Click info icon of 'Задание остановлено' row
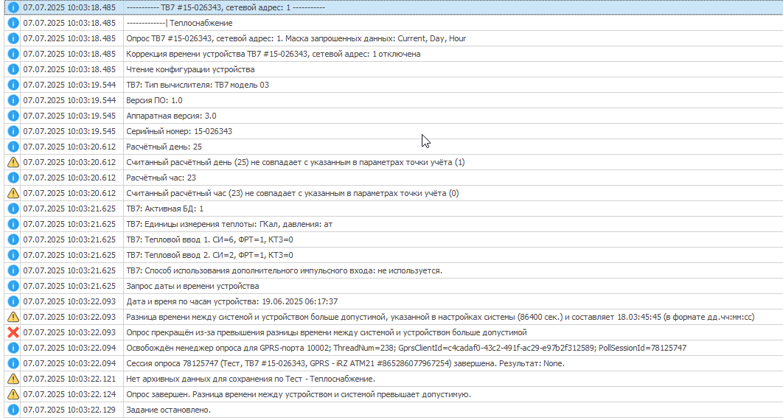 point(13,410)
